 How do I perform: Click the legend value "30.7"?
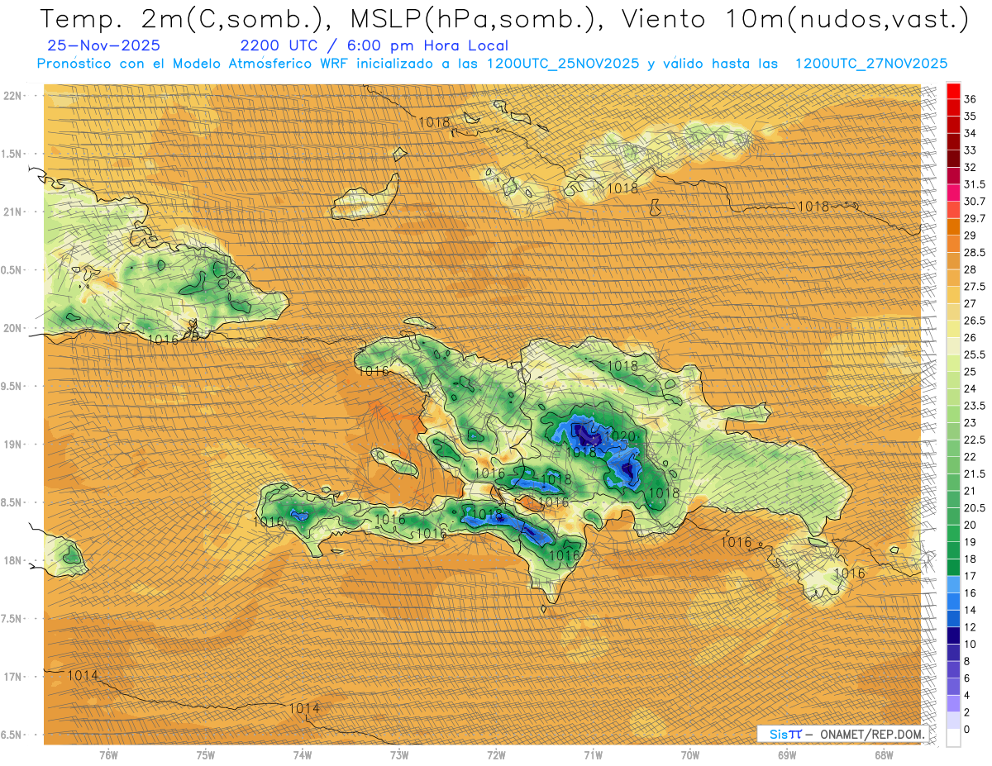coord(974,202)
